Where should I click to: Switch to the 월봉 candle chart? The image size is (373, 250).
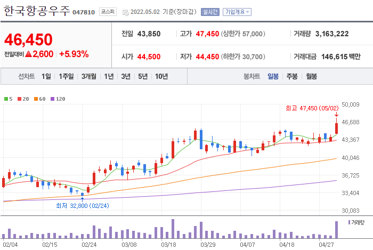[x=311, y=76]
